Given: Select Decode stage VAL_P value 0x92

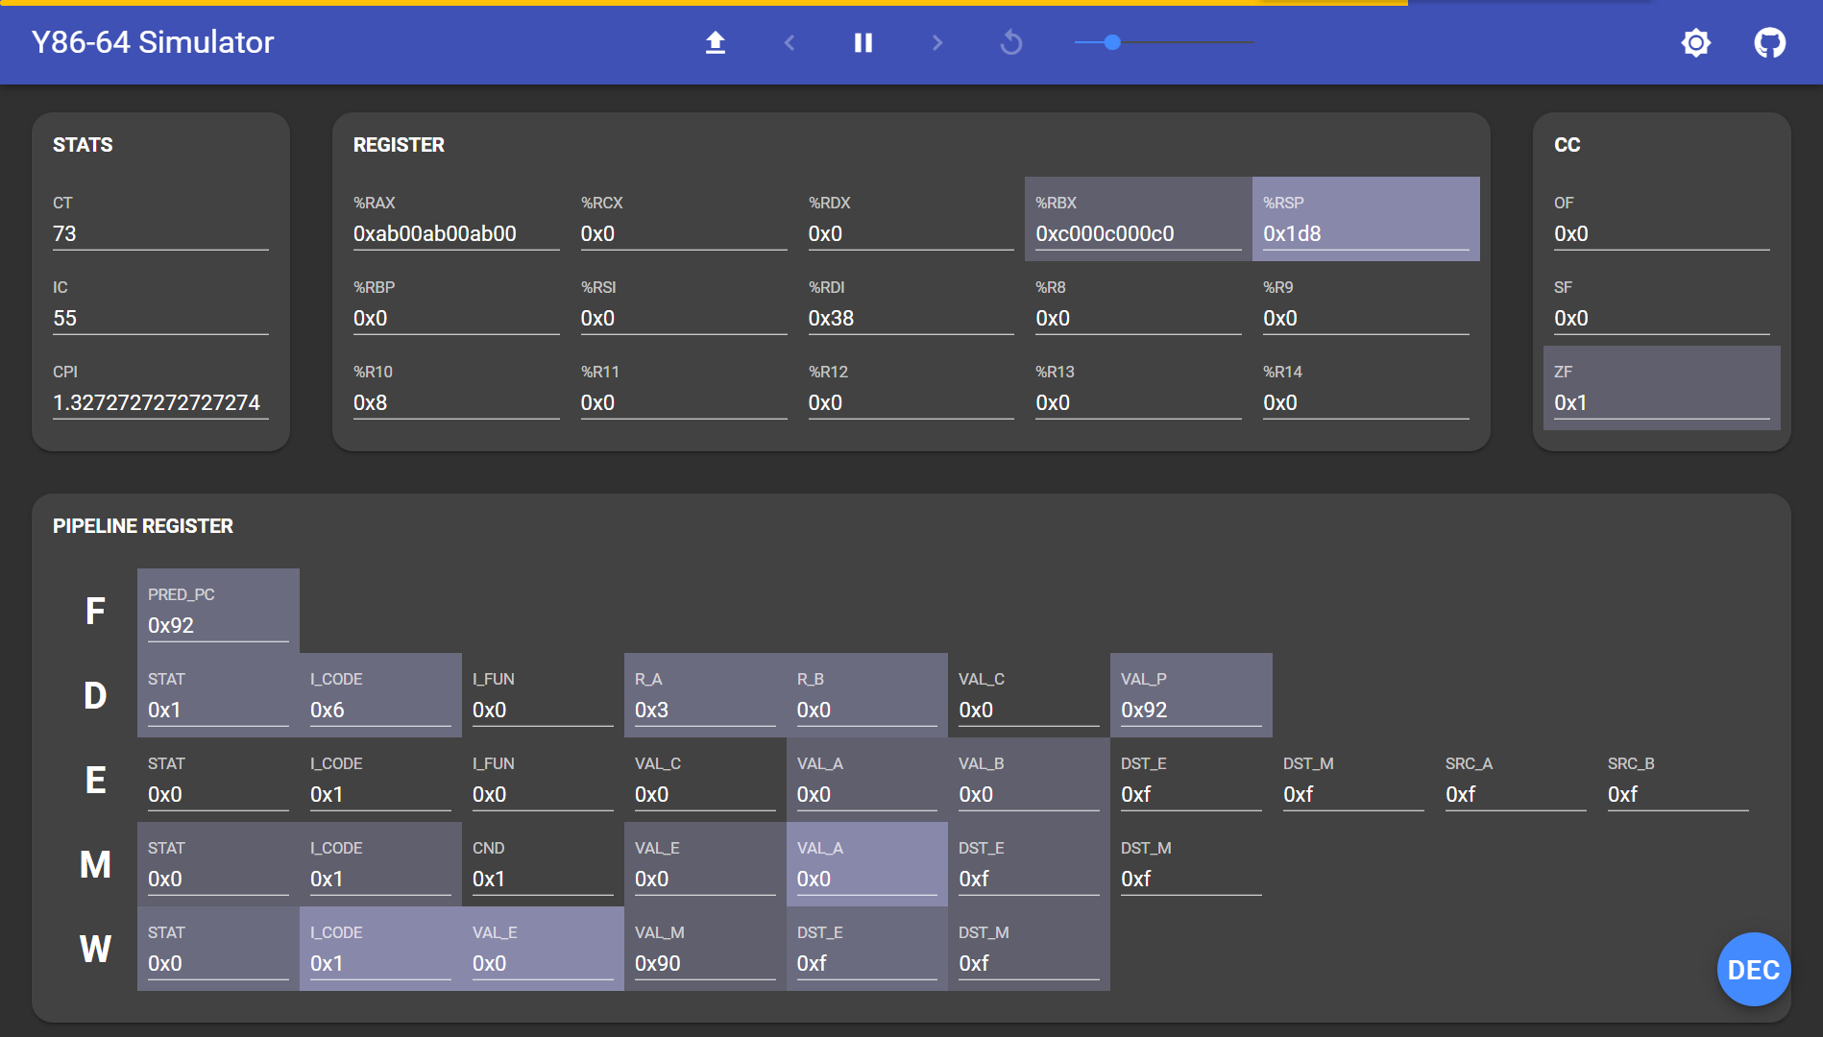Looking at the screenshot, I should pyautogui.click(x=1191, y=711).
